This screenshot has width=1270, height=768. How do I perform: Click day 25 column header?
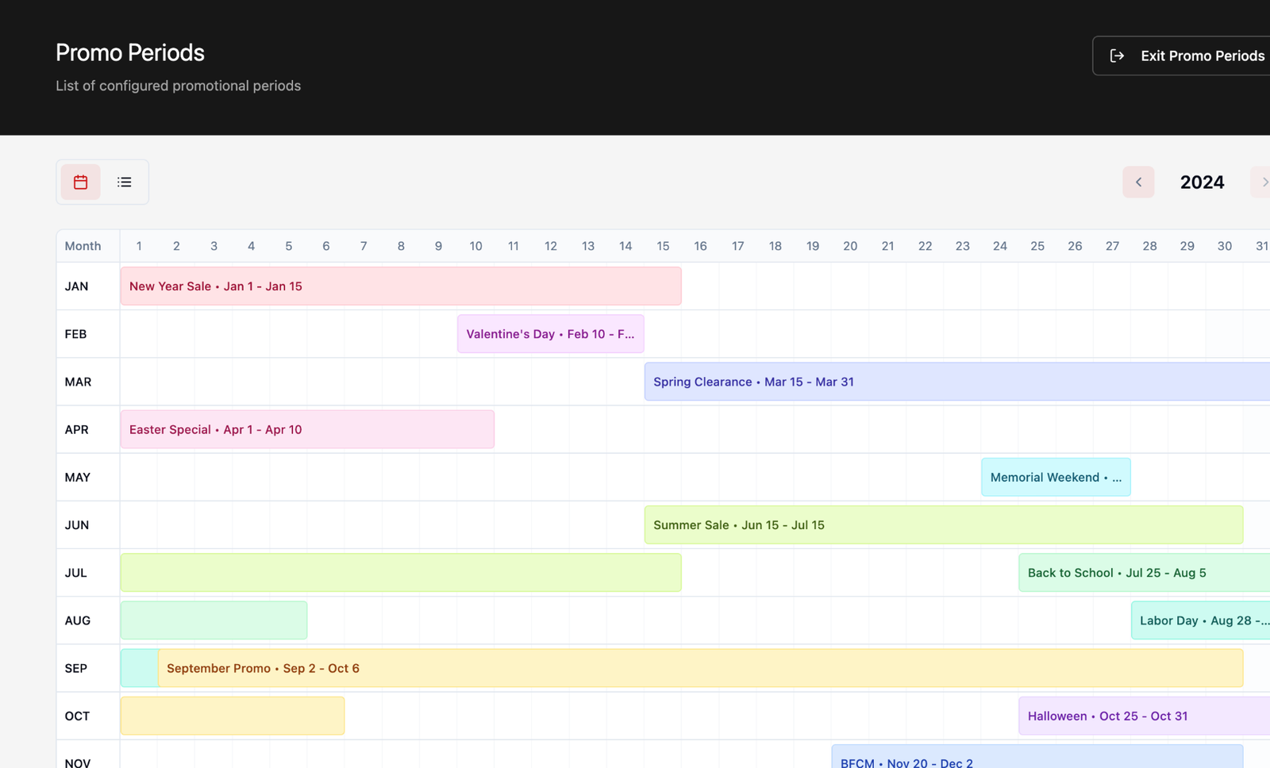(1037, 246)
